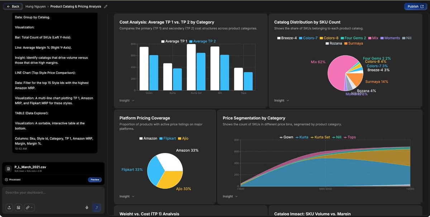Click the blue send prompt arrow button
The image size is (430, 217).
[96, 207]
